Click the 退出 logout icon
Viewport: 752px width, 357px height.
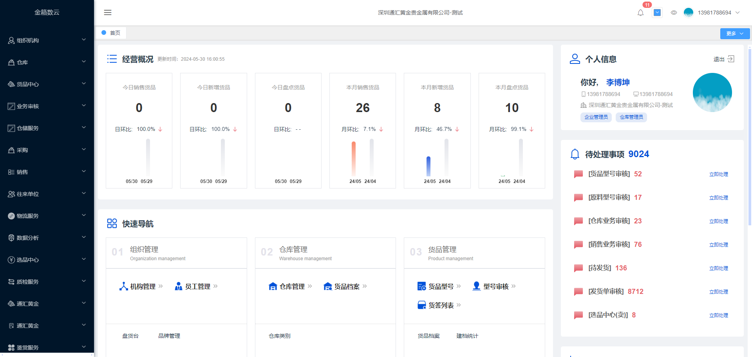(731, 59)
